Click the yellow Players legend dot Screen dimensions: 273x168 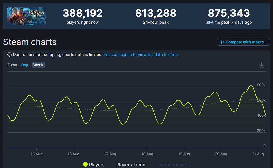[x=85, y=164]
